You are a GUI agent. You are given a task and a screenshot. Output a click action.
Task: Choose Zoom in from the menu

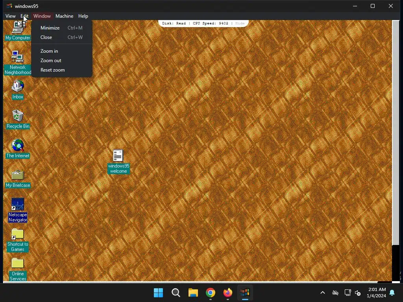(x=62, y=51)
